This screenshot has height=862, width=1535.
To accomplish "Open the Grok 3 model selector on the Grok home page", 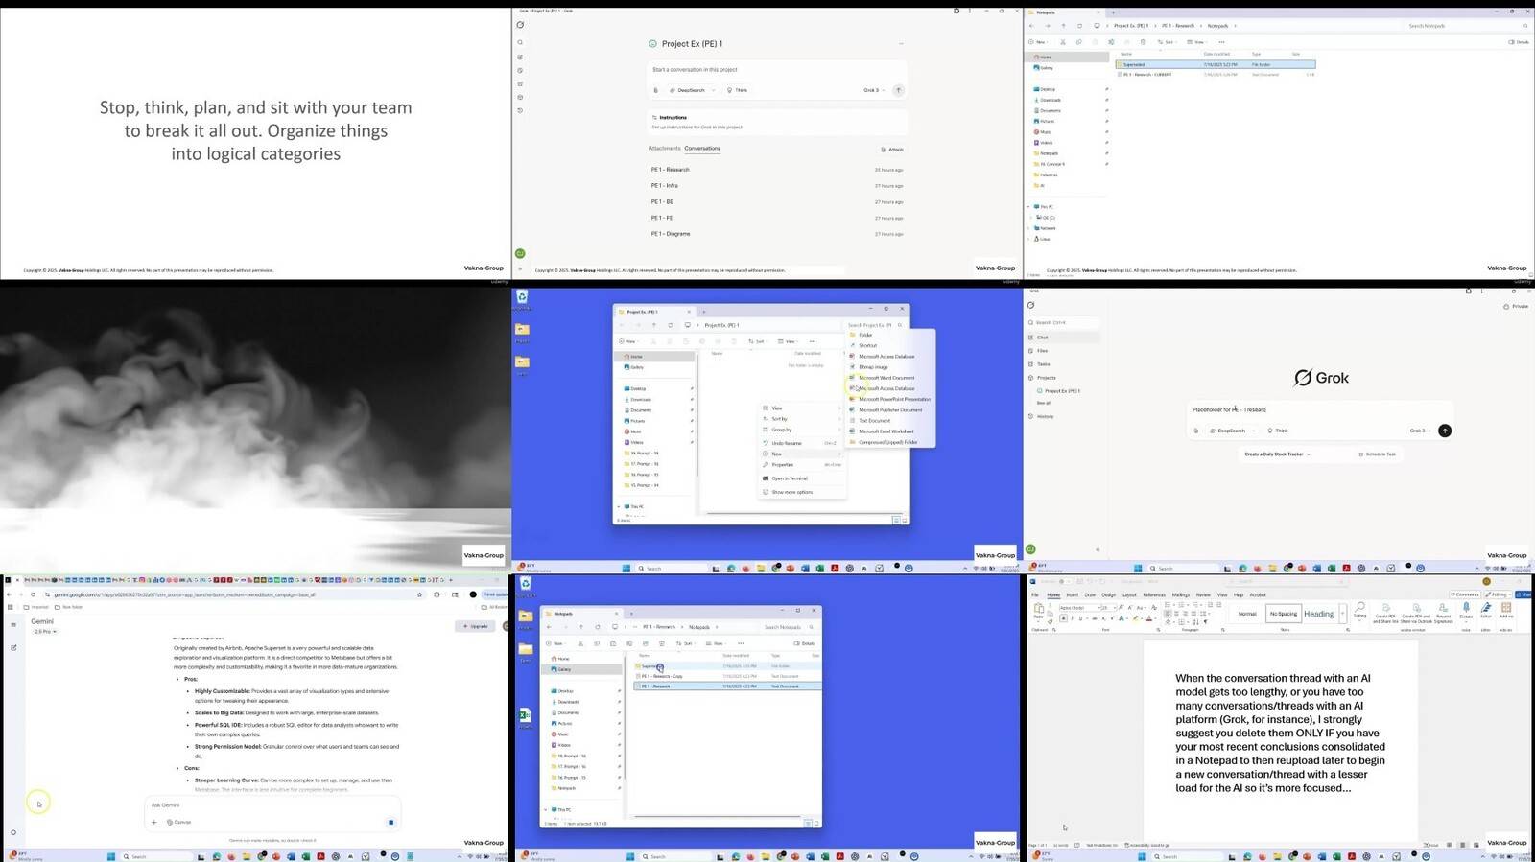I will coord(1420,431).
